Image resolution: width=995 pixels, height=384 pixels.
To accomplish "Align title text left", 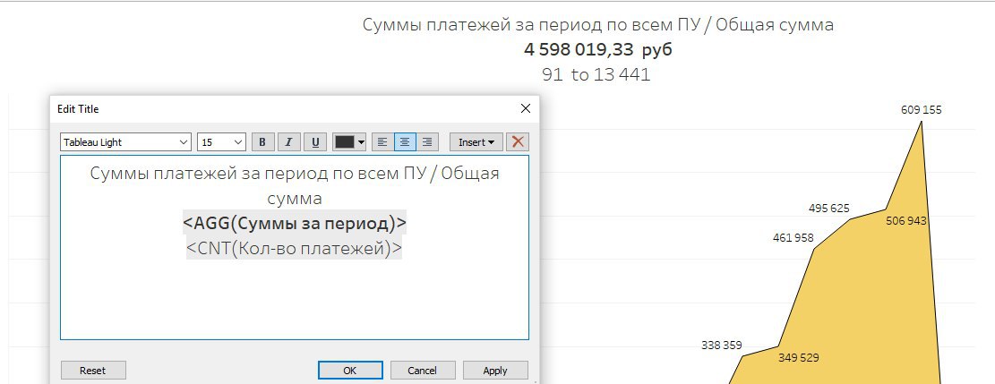I will 382,142.
